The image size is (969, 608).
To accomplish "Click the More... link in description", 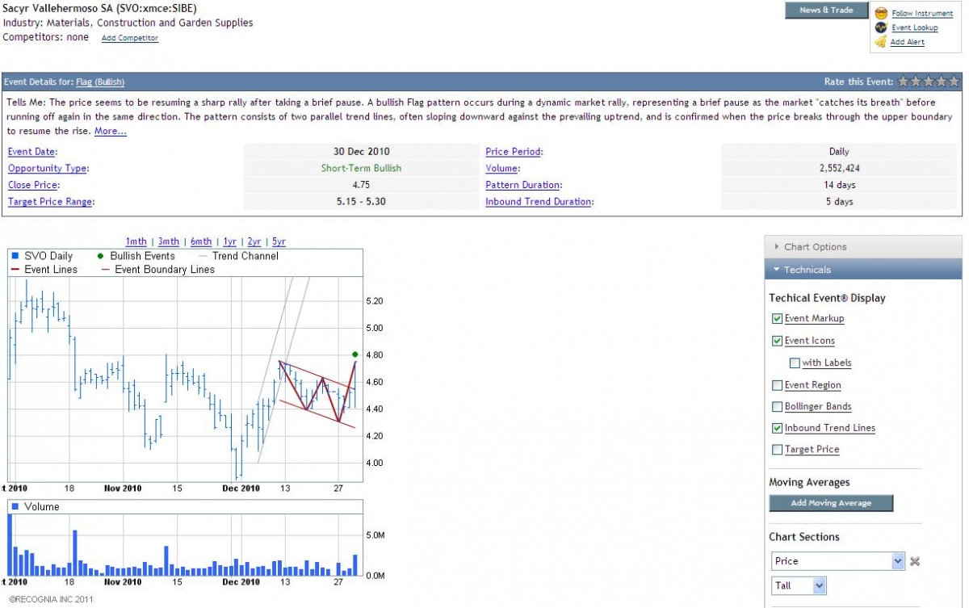I will [111, 131].
